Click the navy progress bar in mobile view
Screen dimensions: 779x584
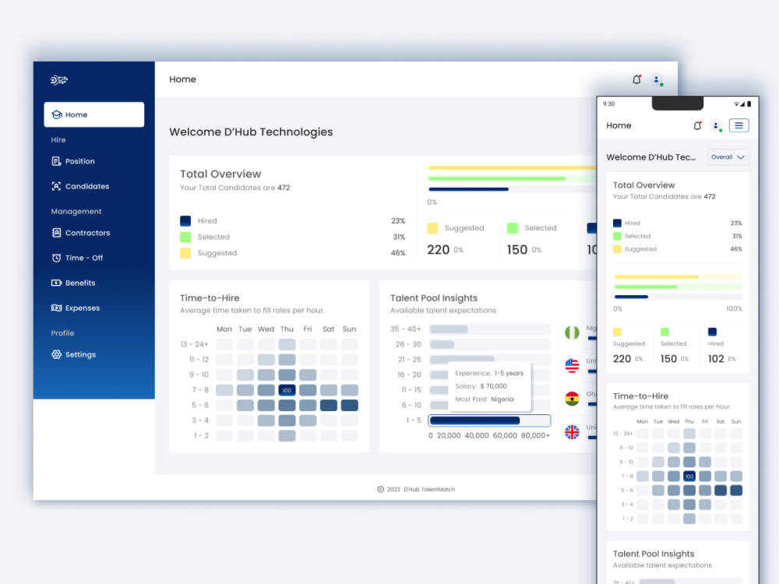632,297
